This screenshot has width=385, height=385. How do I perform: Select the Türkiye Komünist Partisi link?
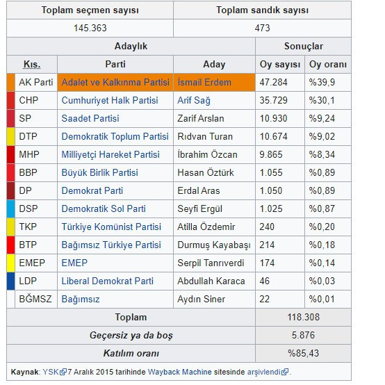click(x=111, y=227)
